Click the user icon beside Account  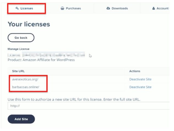[x=153, y=9]
